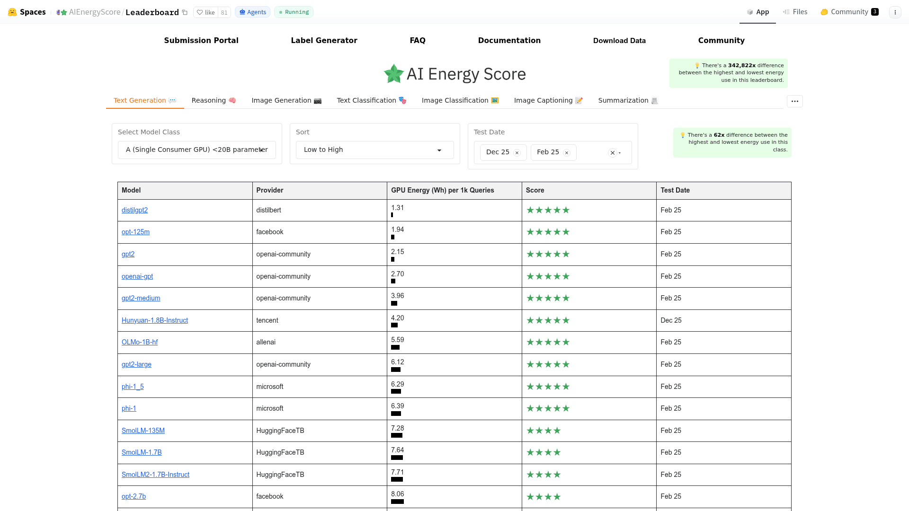Click the tencent provider cell
909x511 pixels.
(x=320, y=320)
